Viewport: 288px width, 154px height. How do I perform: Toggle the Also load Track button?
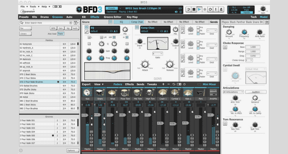click(61, 34)
